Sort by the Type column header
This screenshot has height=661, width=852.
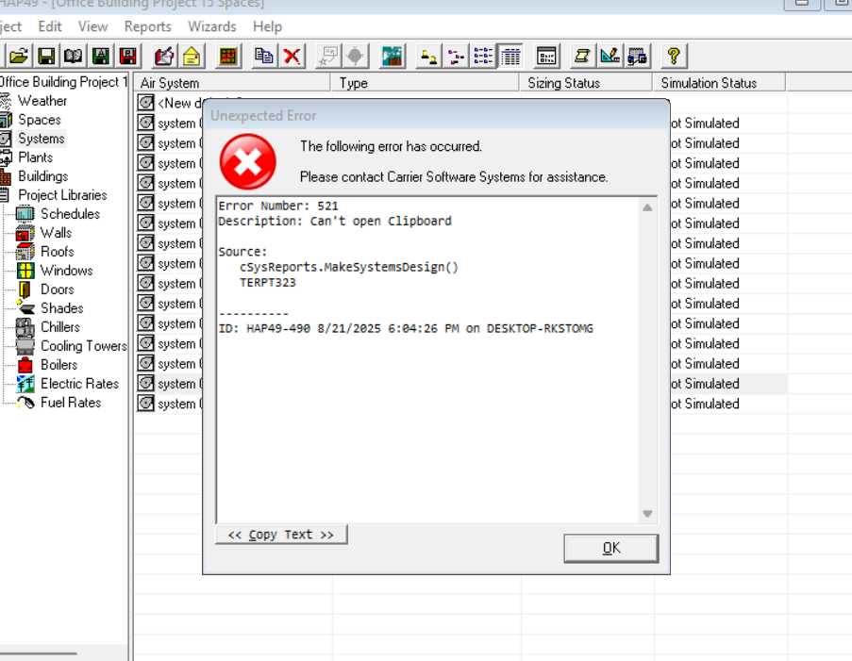425,83
